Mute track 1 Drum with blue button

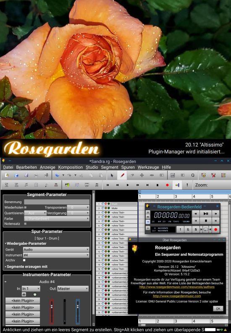tap(103, 203)
